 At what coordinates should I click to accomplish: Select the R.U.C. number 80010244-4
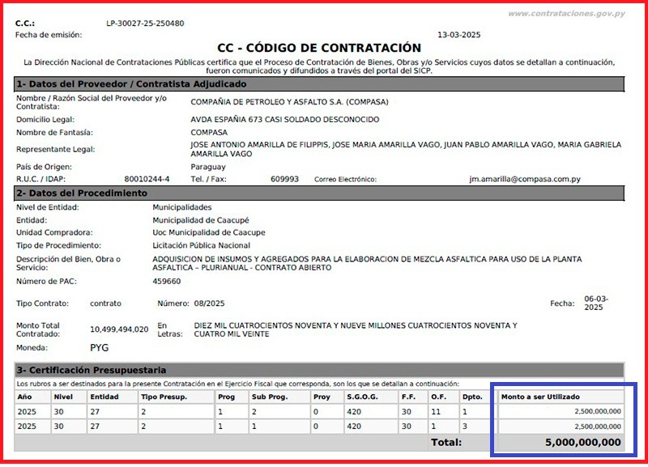[147, 179]
